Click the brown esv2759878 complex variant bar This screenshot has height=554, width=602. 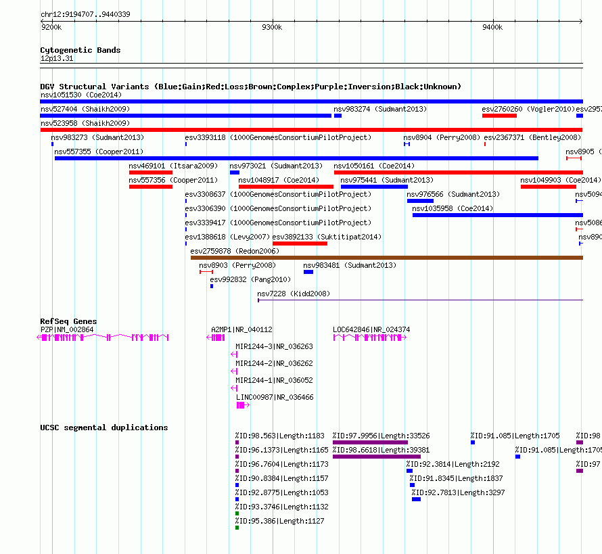click(387, 258)
